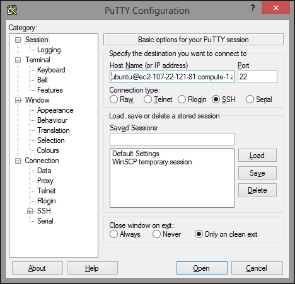Select Only on clean exit option

click(x=199, y=234)
